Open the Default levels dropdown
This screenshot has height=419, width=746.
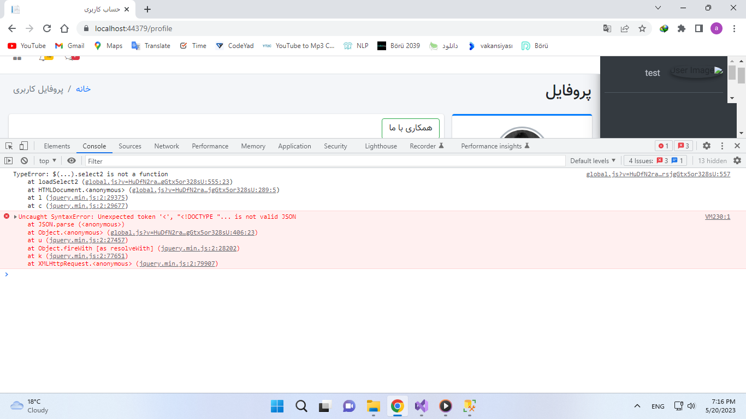click(593, 160)
